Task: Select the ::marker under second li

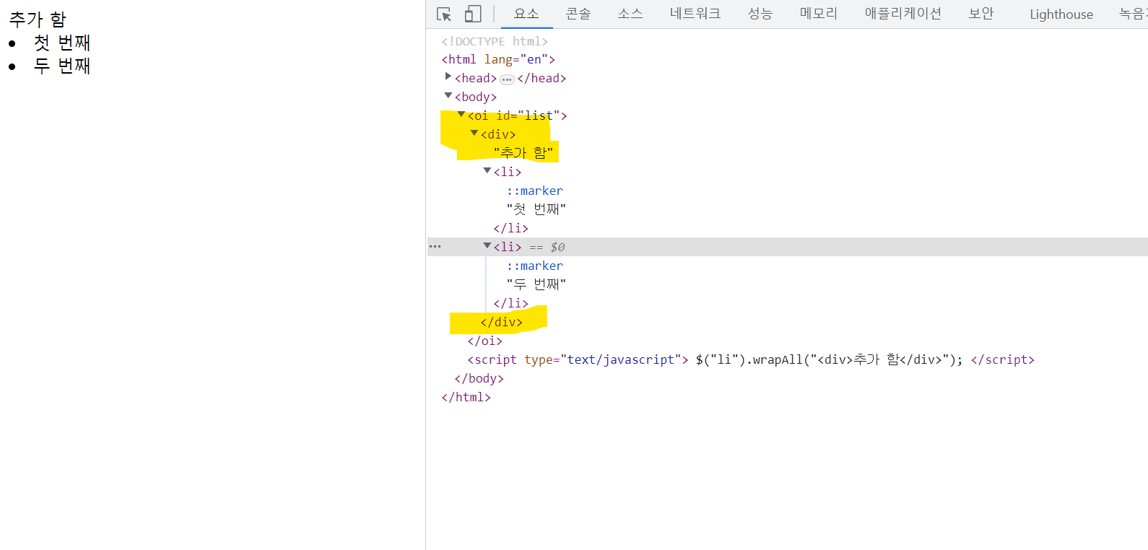Action: [535, 266]
